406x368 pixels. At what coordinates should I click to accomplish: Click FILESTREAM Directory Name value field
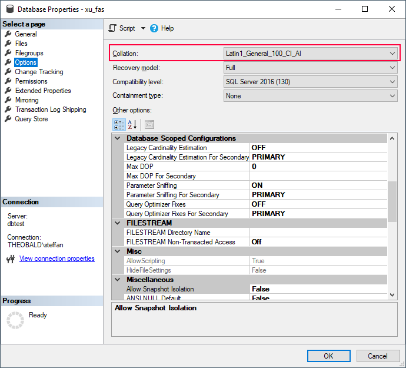[318, 233]
